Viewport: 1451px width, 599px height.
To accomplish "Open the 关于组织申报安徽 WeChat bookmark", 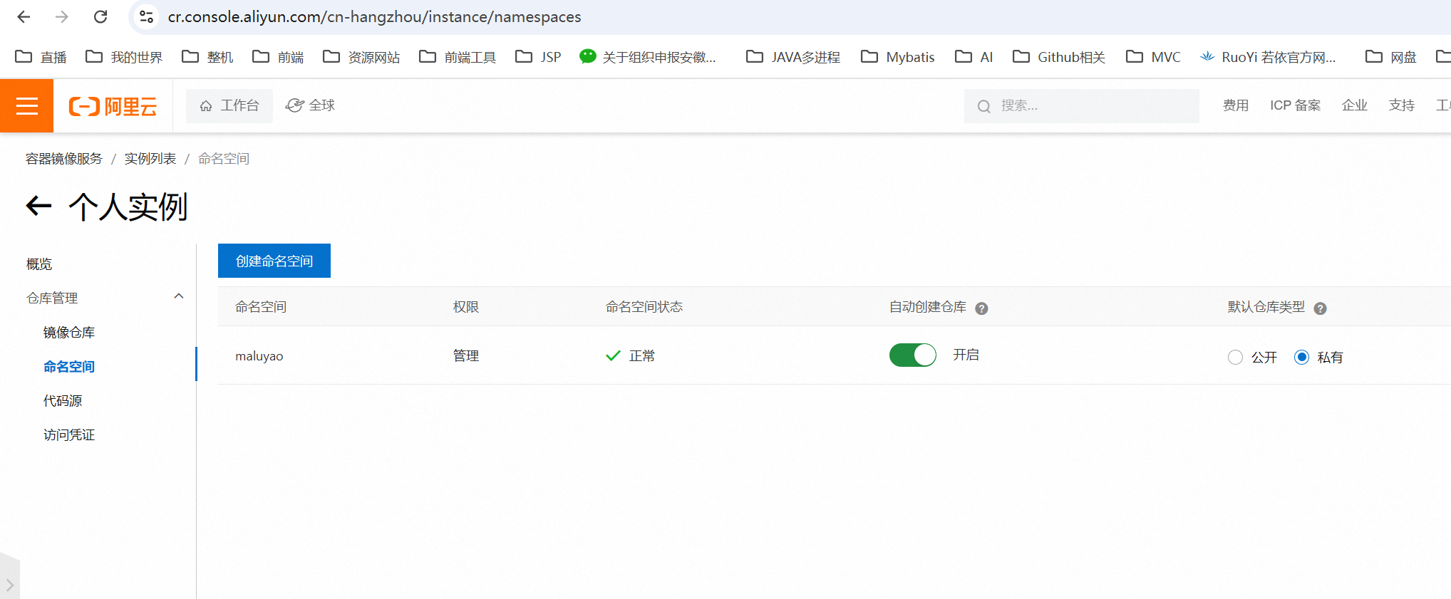I will click(x=647, y=57).
